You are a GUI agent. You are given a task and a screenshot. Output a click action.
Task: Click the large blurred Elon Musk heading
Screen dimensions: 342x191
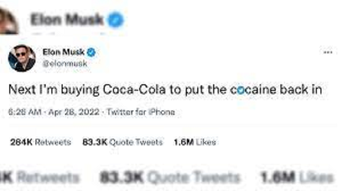[x=67, y=20]
